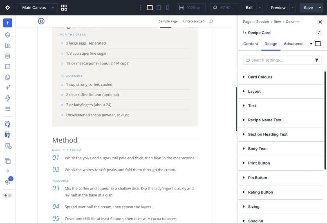Click Section in the breadcrumb
The image size is (327, 223).
(262, 22)
